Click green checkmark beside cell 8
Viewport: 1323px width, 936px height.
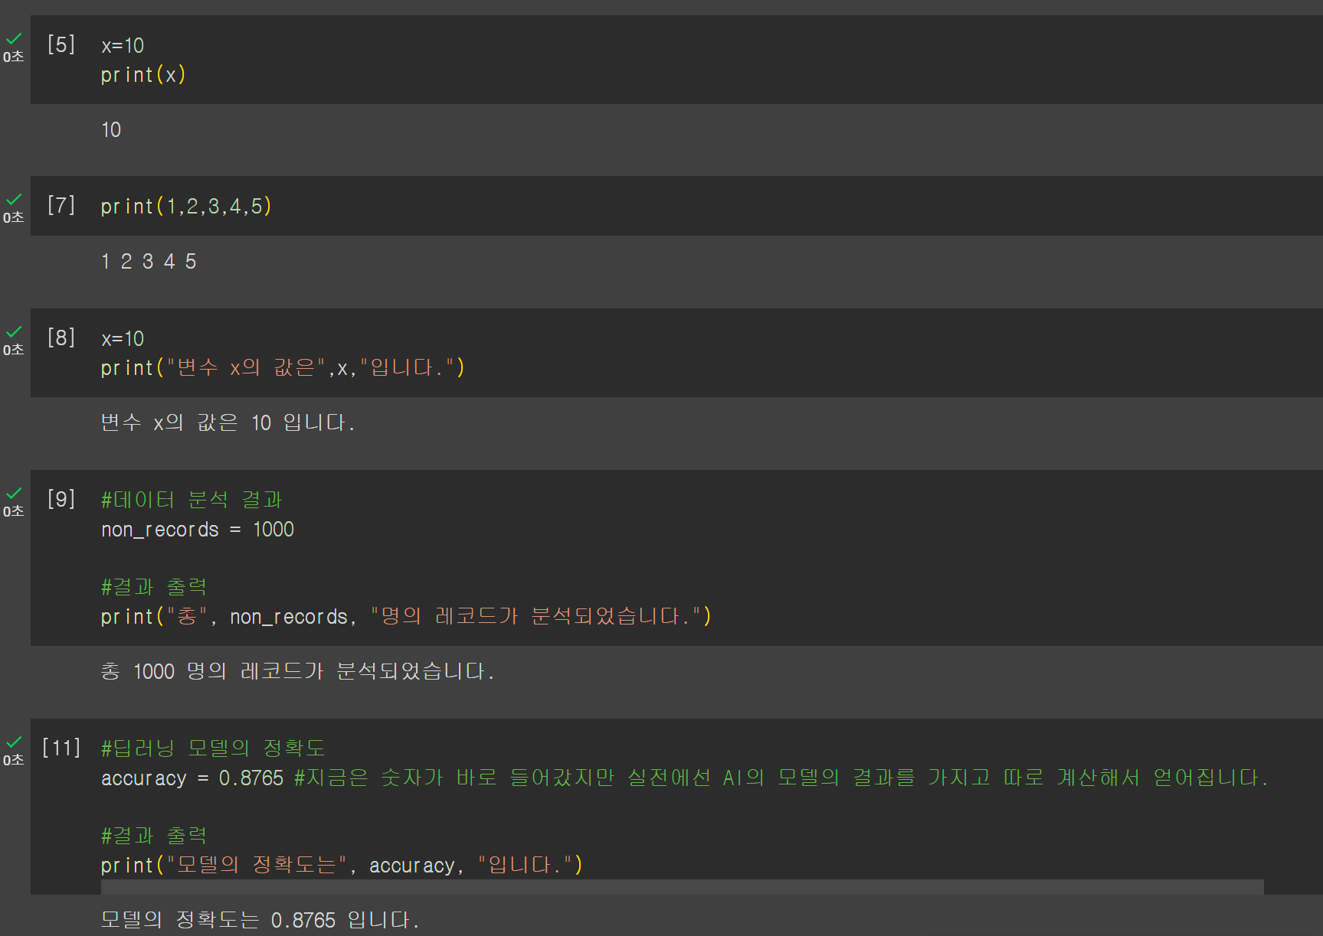coord(14,331)
